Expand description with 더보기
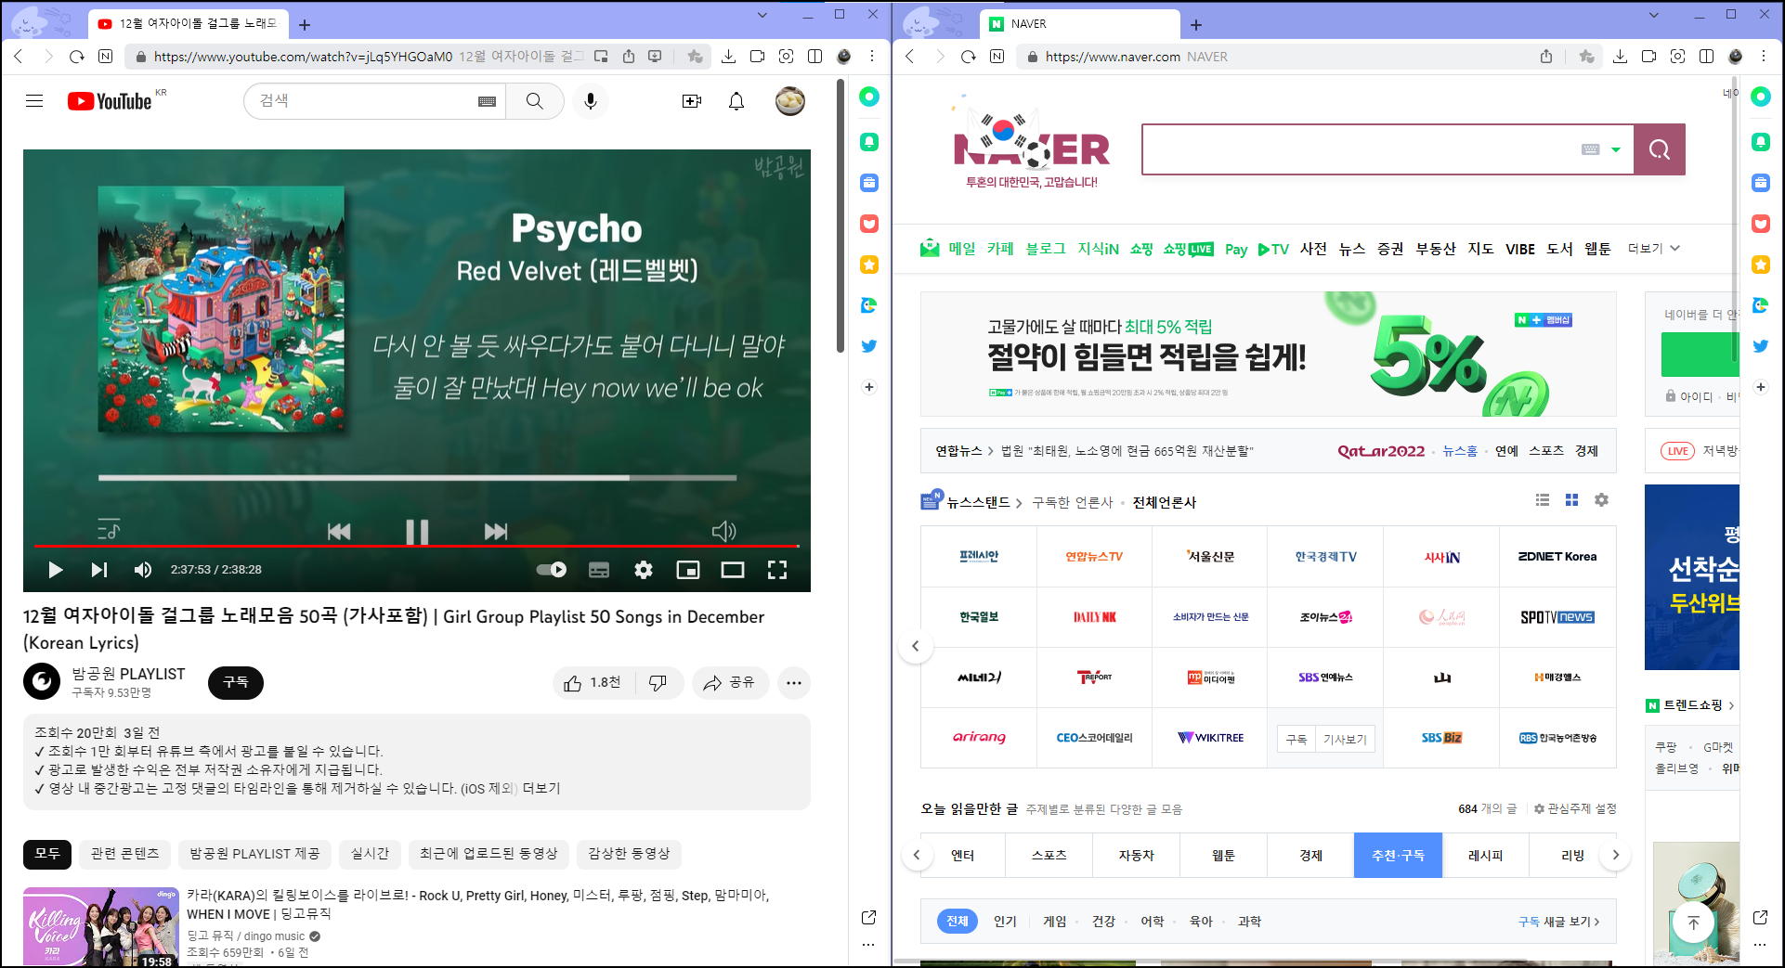The height and width of the screenshot is (968, 1785). (541, 788)
